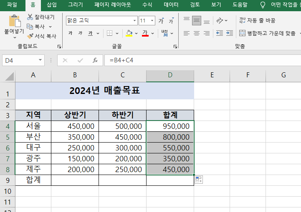
Task: Switch to the 그리기 tab
Action: tap(76, 5)
